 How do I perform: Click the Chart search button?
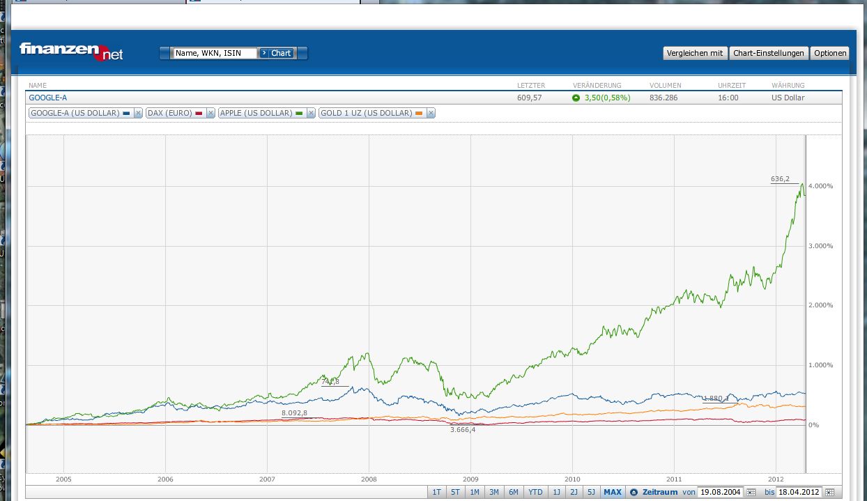[277, 53]
